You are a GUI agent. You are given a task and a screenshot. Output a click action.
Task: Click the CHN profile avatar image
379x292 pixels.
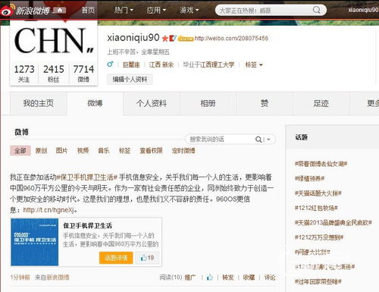[x=54, y=40]
